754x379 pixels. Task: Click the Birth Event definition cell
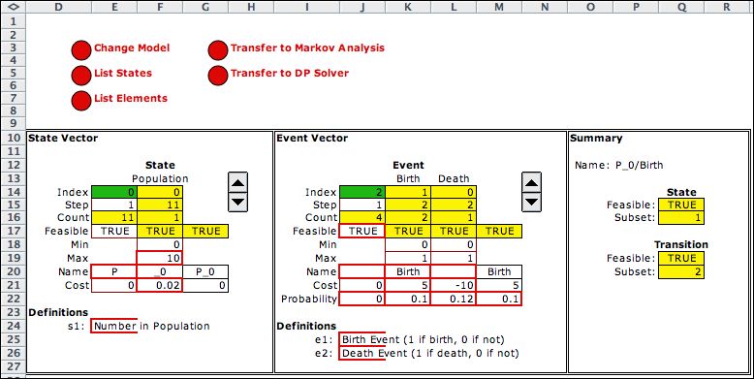coord(362,339)
